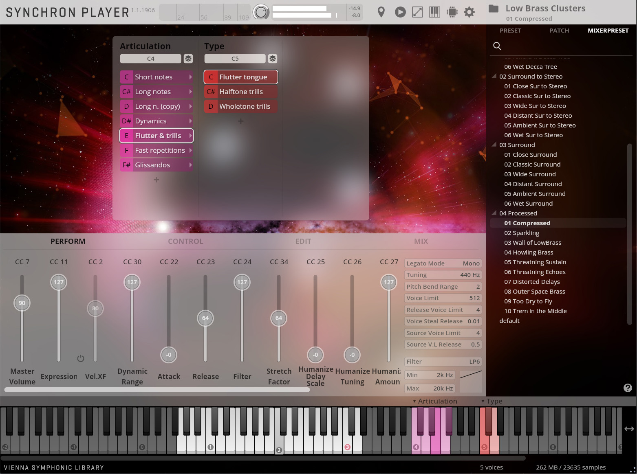Image resolution: width=637 pixels, height=474 pixels.
Task: Open the Filter LP6 type selector
Action: click(x=443, y=362)
